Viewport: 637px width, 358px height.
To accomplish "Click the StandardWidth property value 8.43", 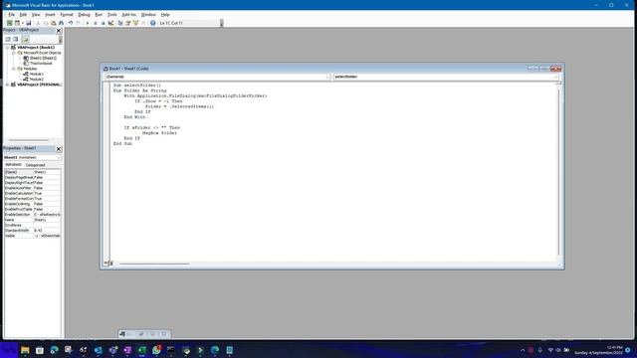I will coord(47,230).
